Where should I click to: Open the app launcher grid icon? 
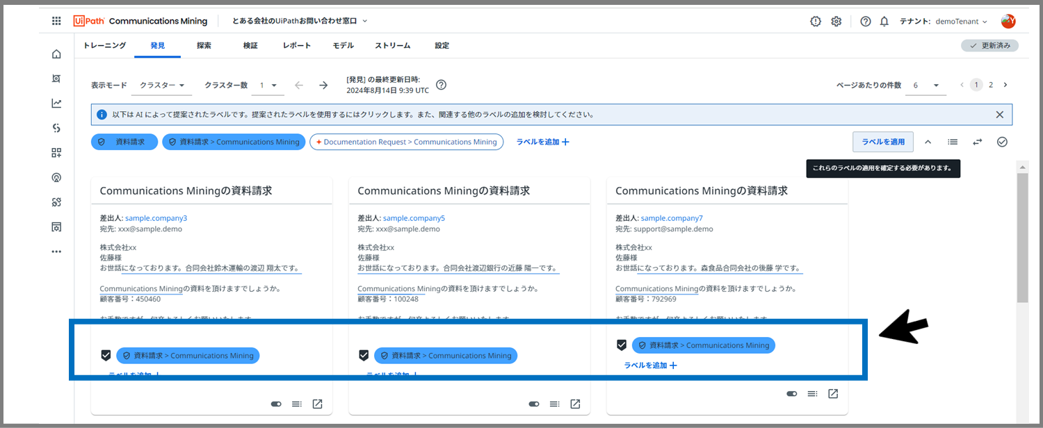coord(56,22)
